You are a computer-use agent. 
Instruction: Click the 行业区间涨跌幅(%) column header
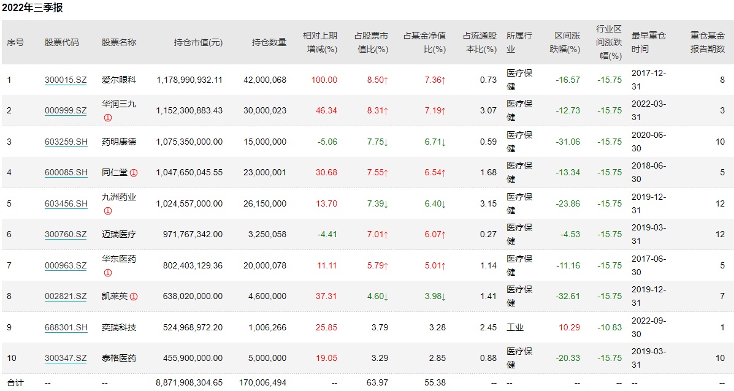[609, 42]
